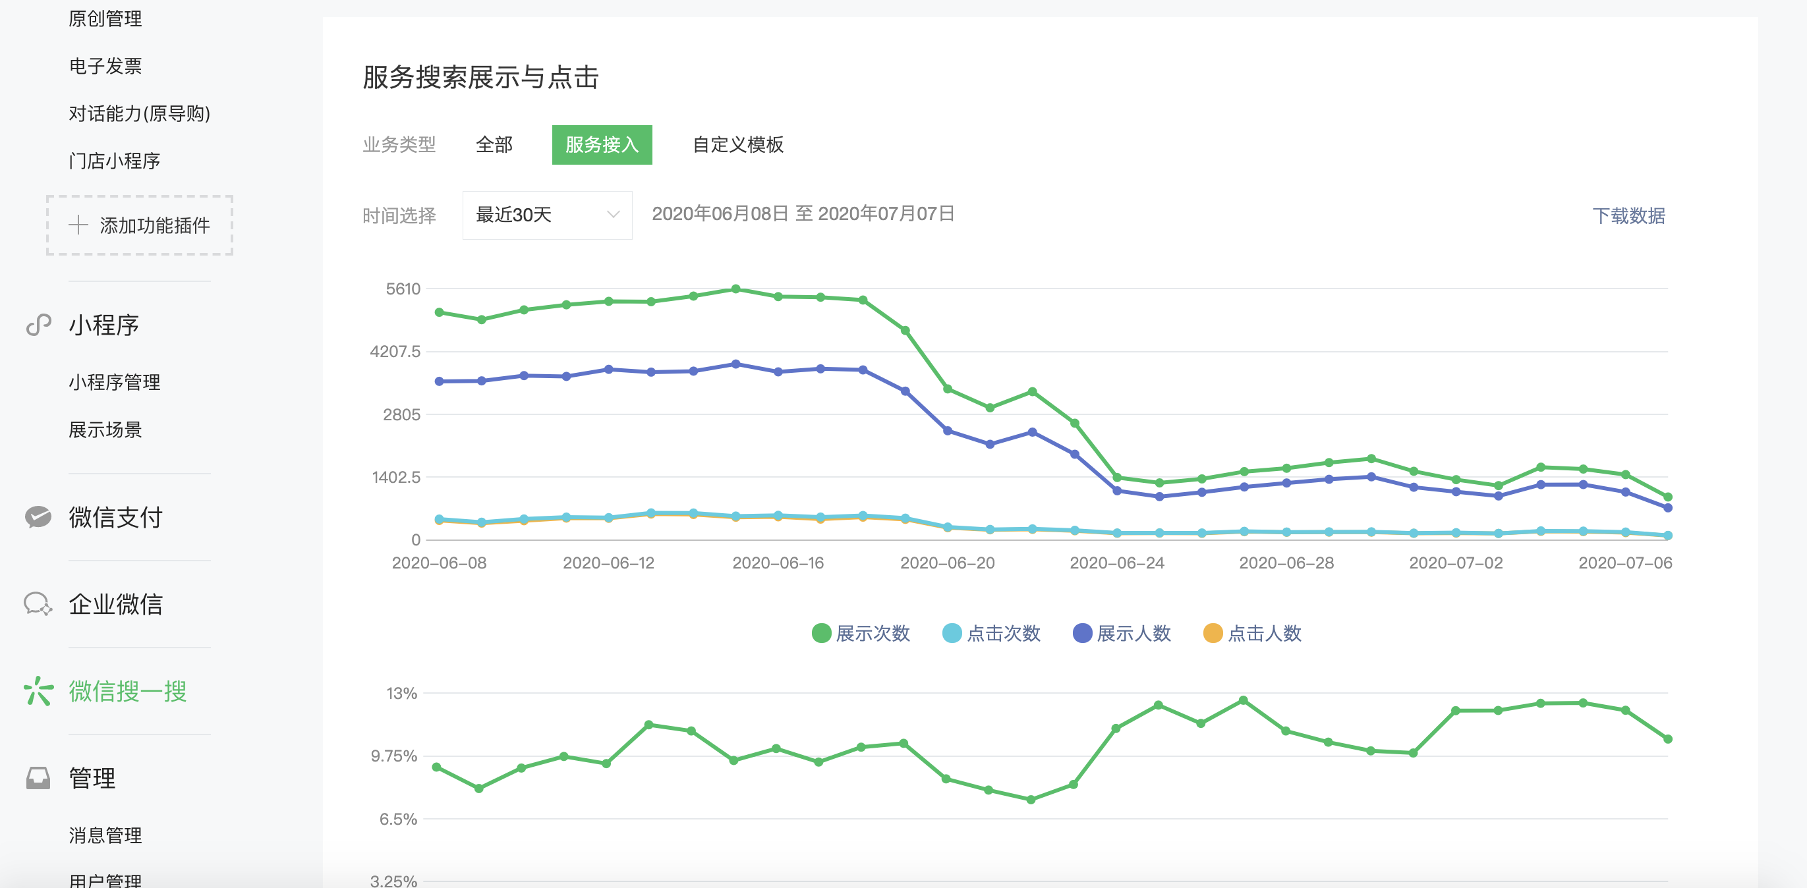Viewport: 1807px width, 888px height.
Task: Click the 小程序 link icon in sidebar
Action: click(x=39, y=325)
